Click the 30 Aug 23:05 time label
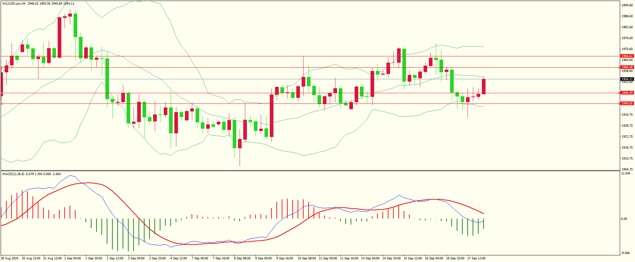The image size is (635, 262). click(31, 258)
